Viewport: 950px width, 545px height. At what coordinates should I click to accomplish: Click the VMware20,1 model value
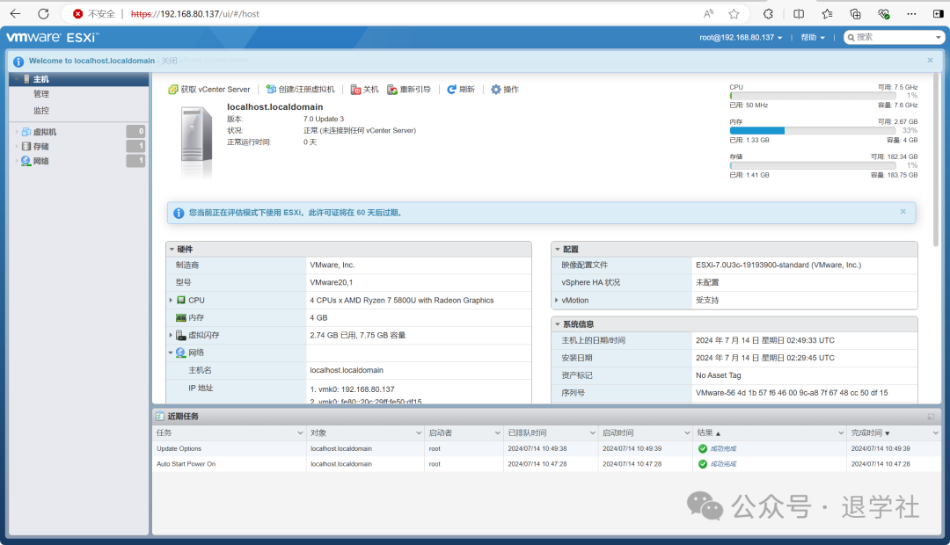pos(331,282)
